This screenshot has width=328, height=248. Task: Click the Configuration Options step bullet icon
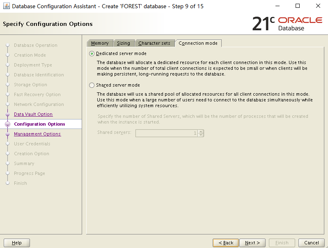[8, 124]
